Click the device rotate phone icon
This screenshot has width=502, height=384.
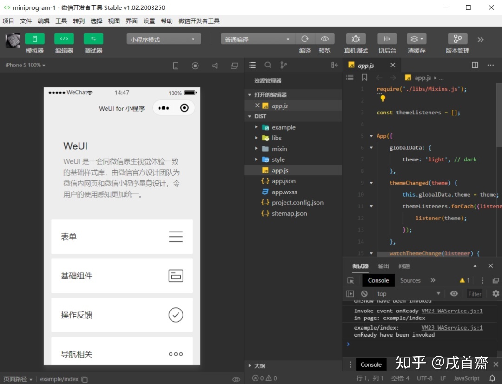(x=175, y=66)
